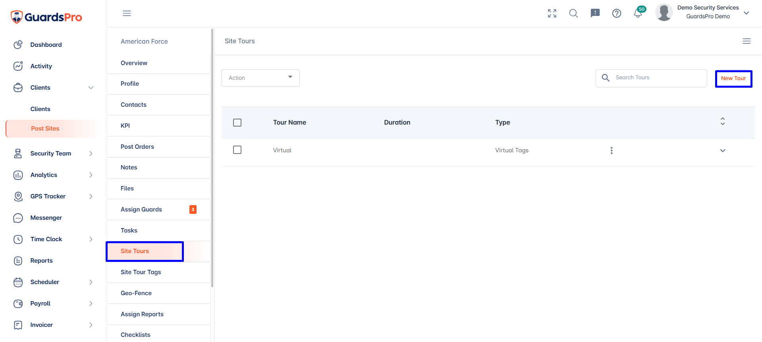Open the Action dropdown
762x342 pixels.
tap(260, 78)
